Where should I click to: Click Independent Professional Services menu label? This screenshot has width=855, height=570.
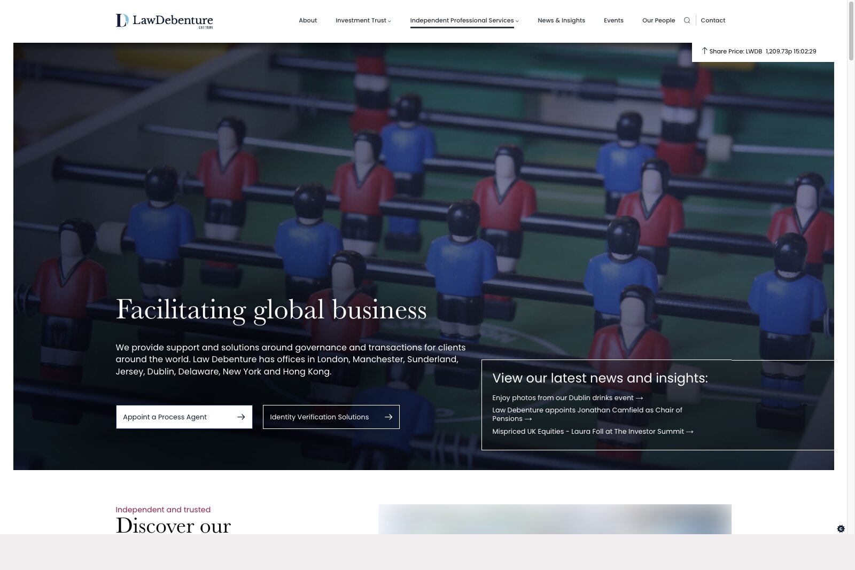coord(462,20)
